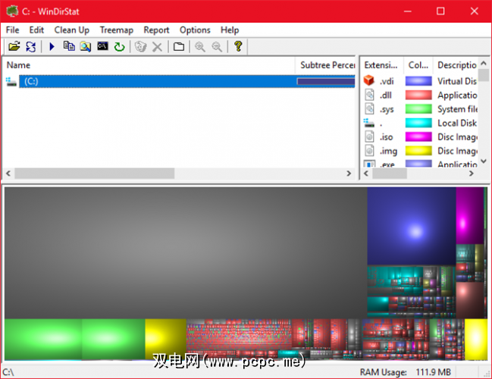Viewport: 492px width, 379px height.
Task: Click 'C:\' path in status bar
Action: [x=8, y=372]
